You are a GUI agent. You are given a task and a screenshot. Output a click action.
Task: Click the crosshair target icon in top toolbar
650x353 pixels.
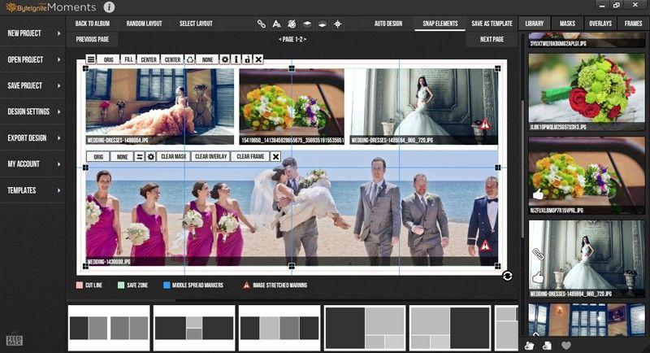pos(338,24)
